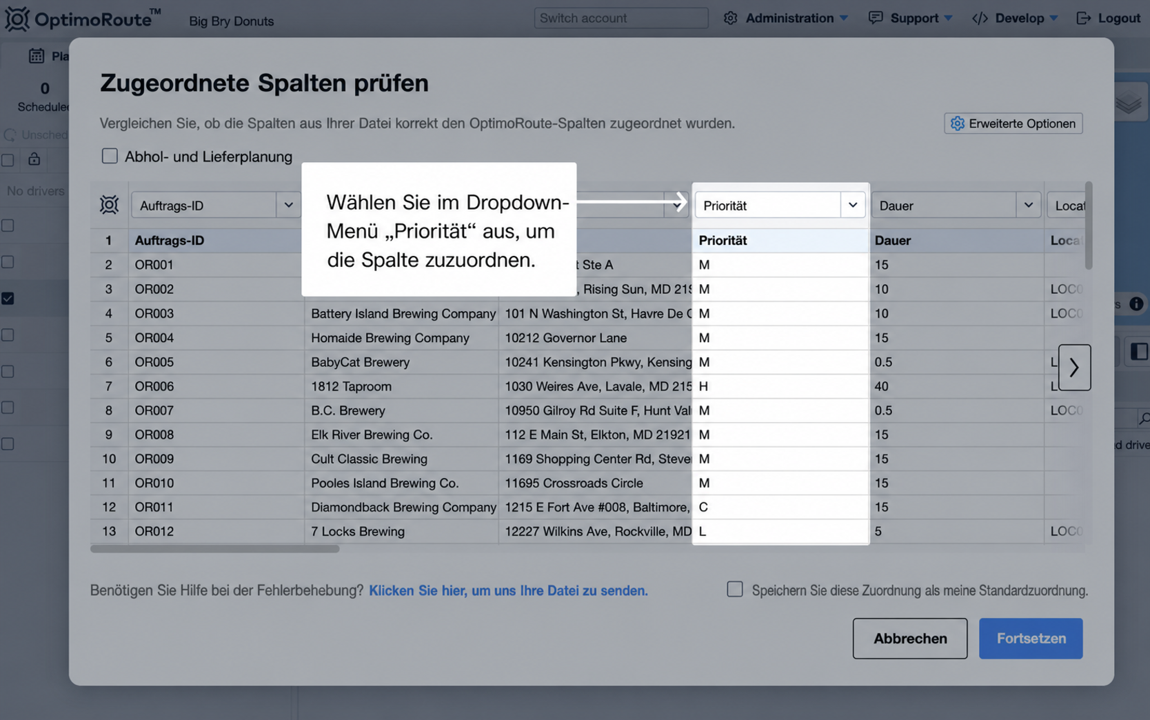Click the Abbrechen button
Image resolution: width=1150 pixels, height=720 pixels.
click(910, 639)
